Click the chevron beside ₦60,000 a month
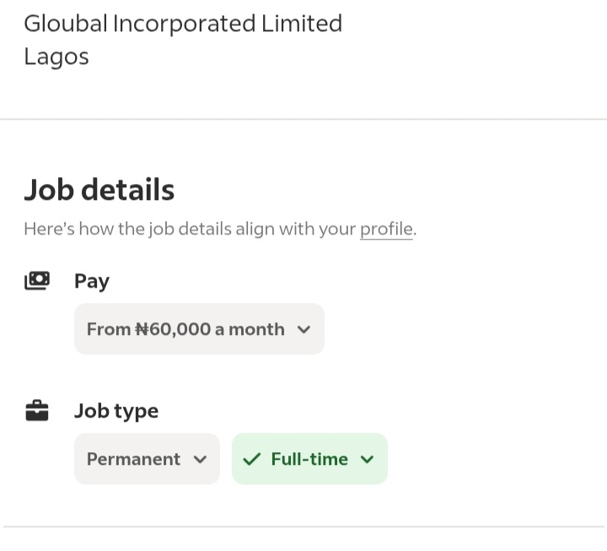Image resolution: width=607 pixels, height=551 pixels. click(303, 330)
